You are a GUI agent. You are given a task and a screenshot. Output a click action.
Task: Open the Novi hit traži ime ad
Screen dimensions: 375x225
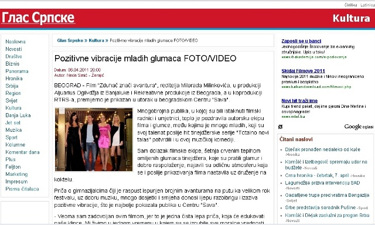tap(299, 101)
